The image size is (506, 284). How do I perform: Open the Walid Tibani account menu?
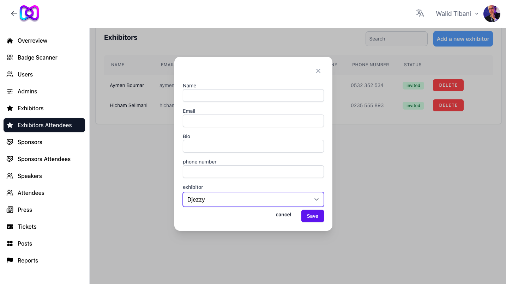pos(457,14)
